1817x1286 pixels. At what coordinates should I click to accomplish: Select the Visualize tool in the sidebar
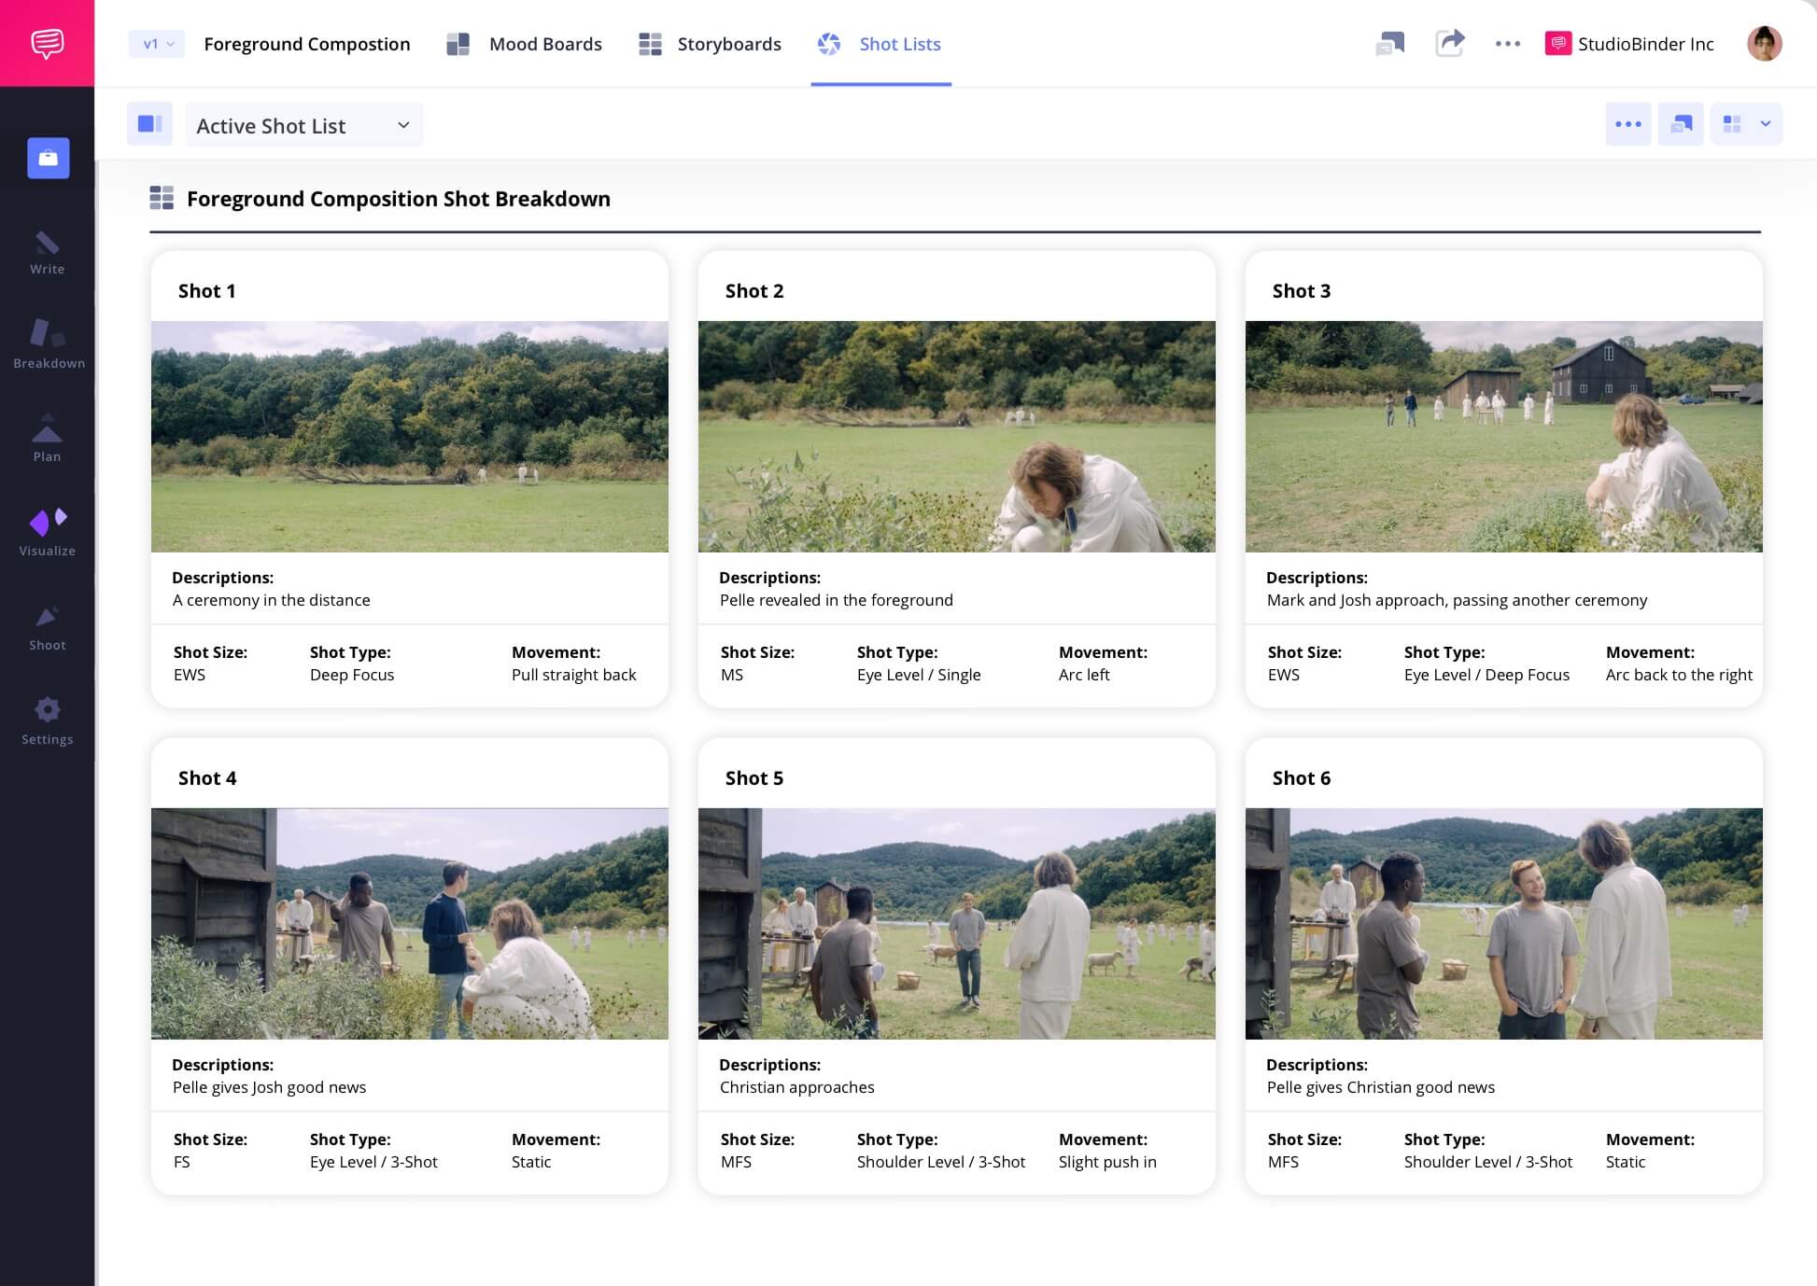tap(47, 527)
